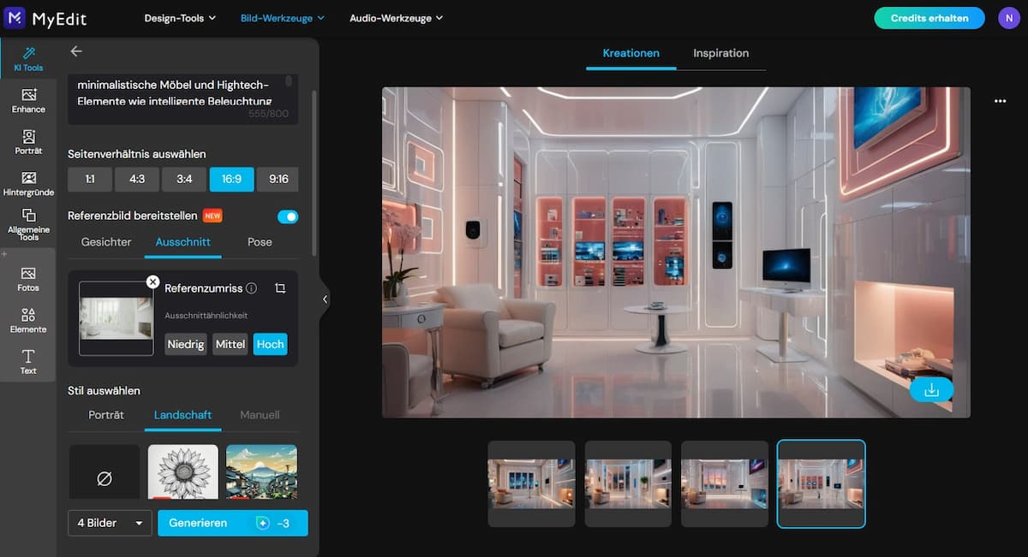Click the left panel scrollbar
This screenshot has height=557, width=1028.
coord(314,171)
